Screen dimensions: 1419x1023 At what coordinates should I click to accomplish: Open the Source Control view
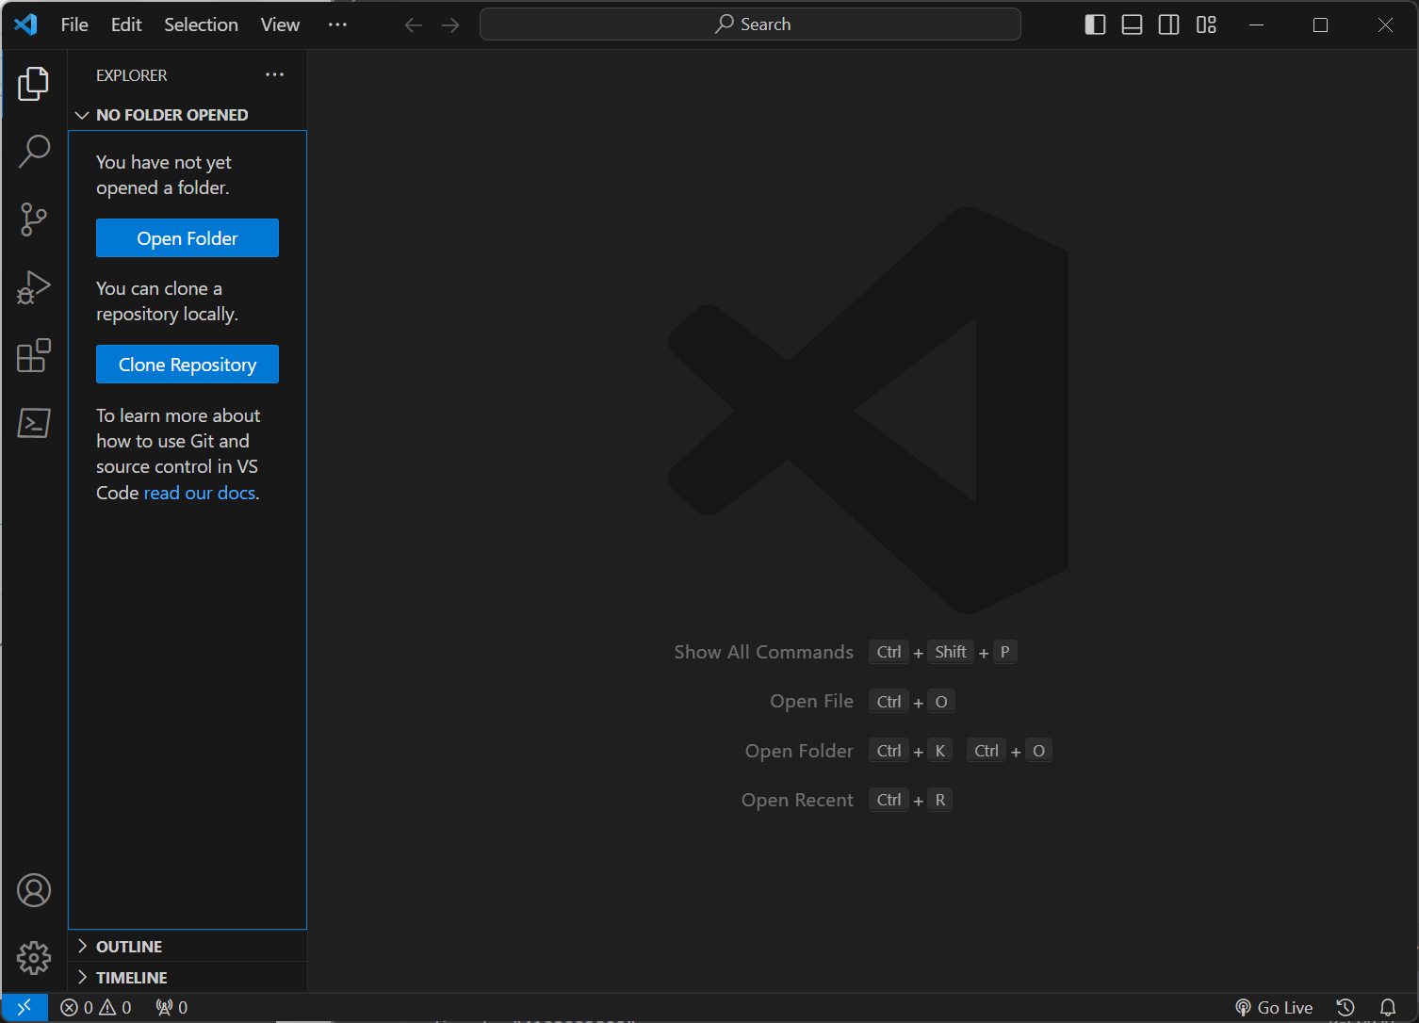34,219
